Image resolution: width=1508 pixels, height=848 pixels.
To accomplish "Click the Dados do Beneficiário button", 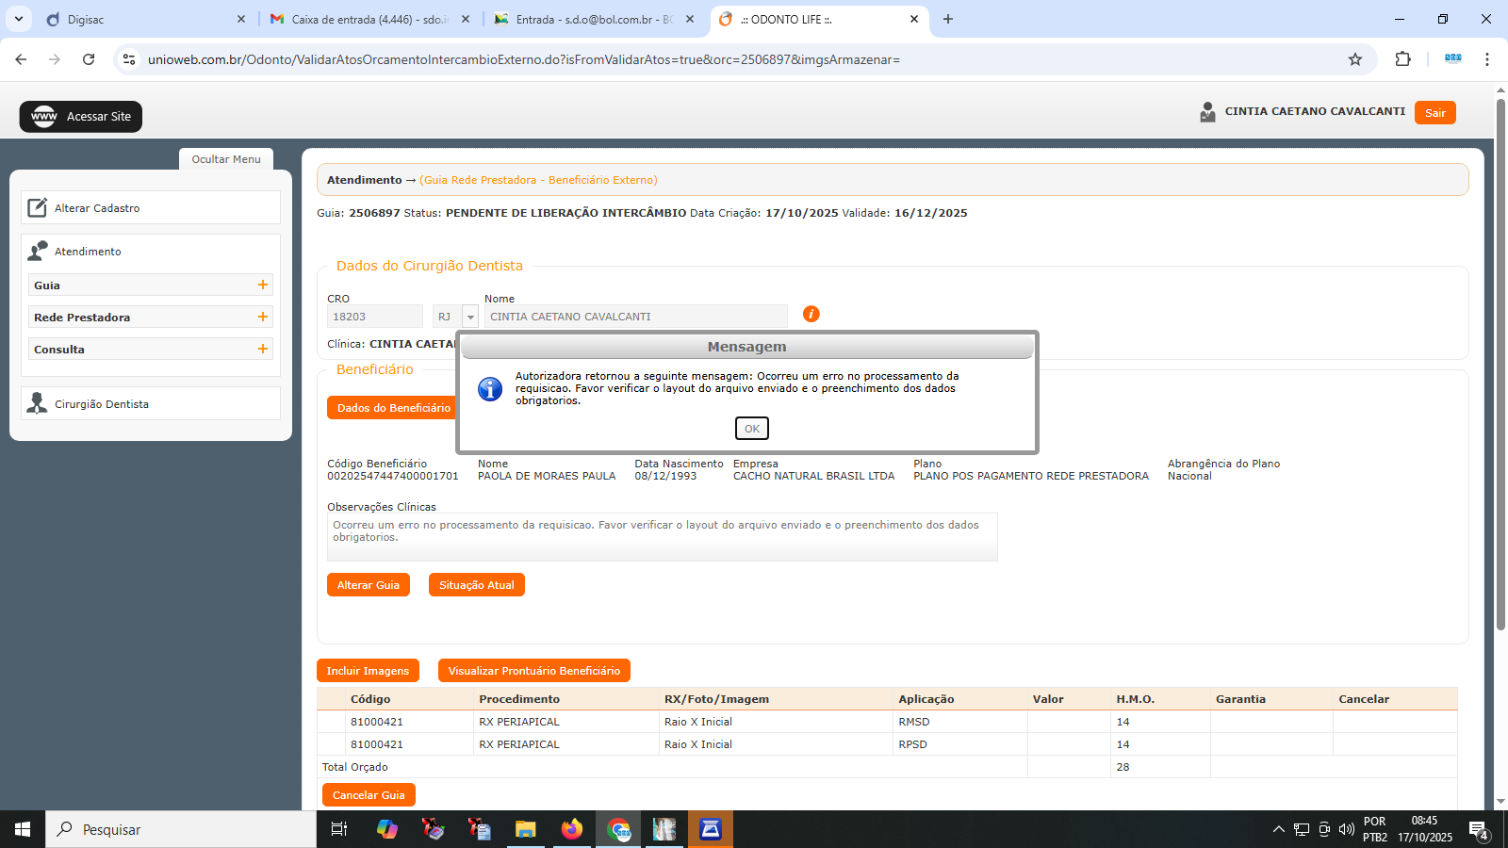I will [x=392, y=408].
